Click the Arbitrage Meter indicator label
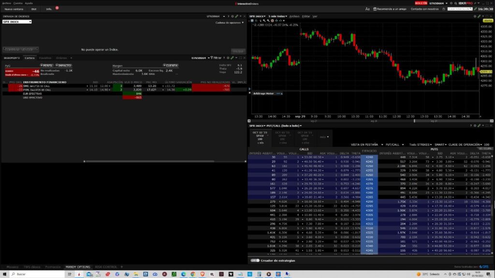Viewport: 495px width, 278px height. [263, 93]
